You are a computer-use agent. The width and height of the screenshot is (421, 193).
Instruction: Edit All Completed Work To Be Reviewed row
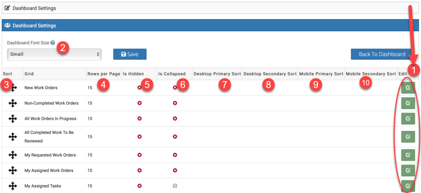tap(408, 137)
